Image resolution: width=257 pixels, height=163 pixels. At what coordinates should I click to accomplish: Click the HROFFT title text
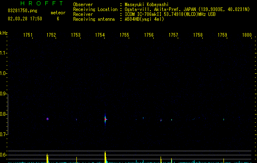(42, 3)
